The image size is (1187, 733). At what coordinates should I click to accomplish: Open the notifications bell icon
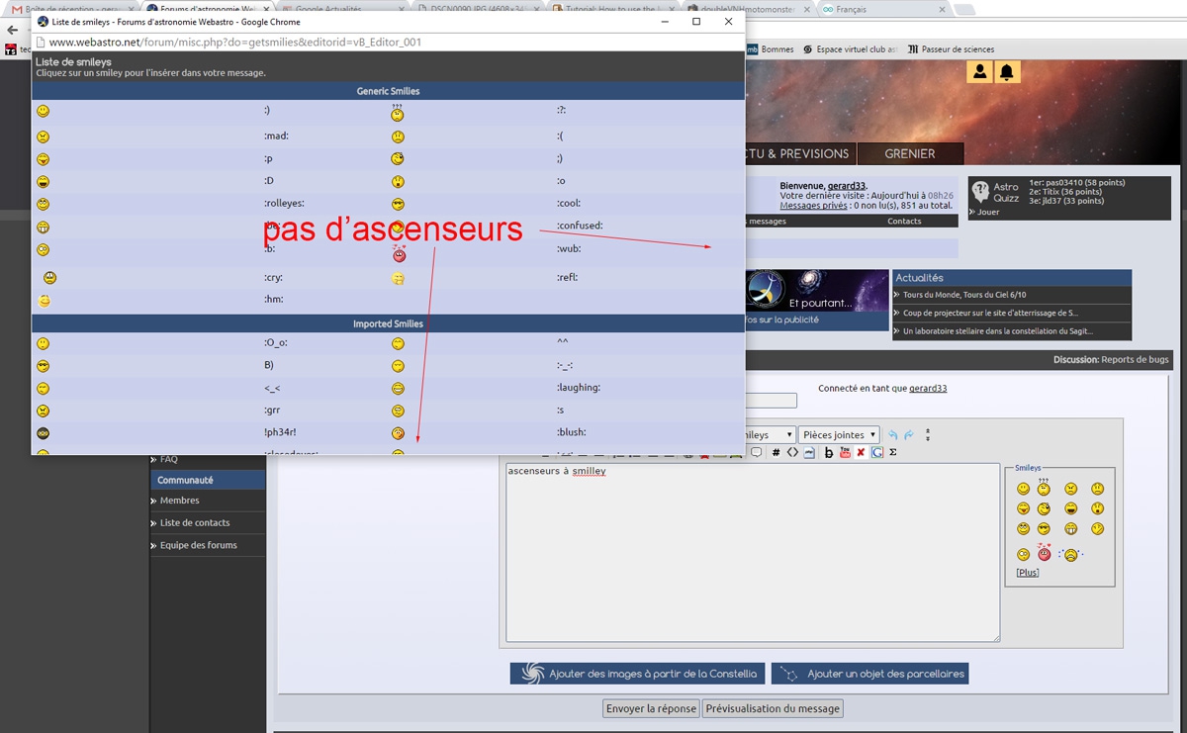(x=1007, y=71)
